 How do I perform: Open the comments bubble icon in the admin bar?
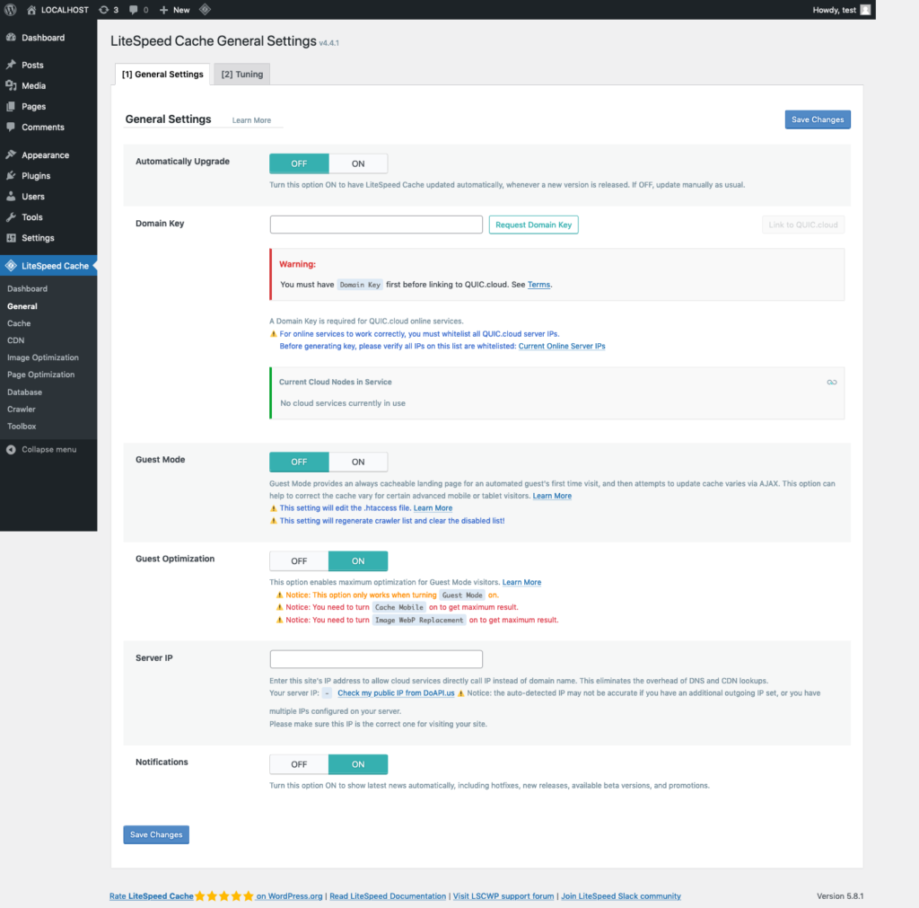[138, 10]
